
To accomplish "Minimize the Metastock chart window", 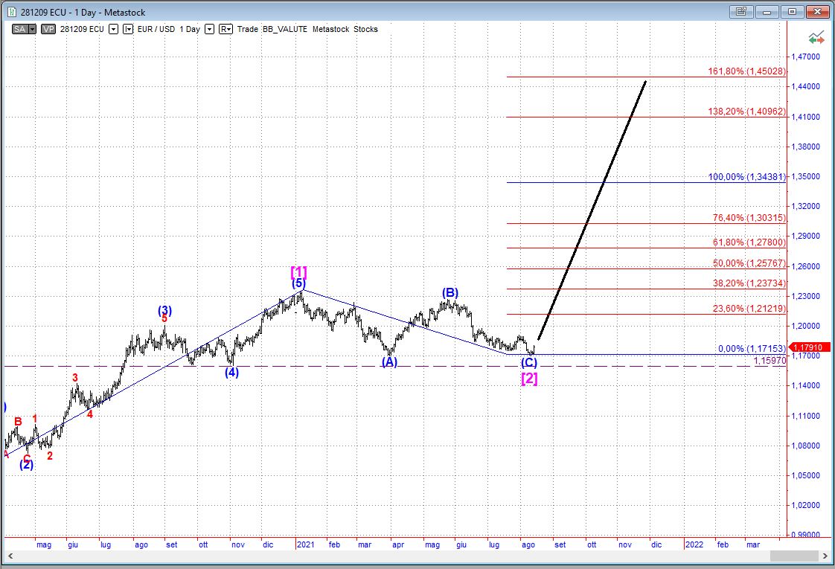I will click(x=767, y=12).
